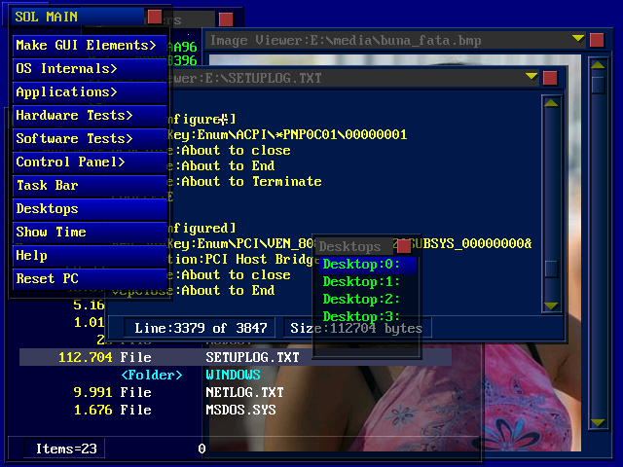Choose Show Time in SOL MAIN menu
The width and height of the screenshot is (623, 467).
point(90,233)
